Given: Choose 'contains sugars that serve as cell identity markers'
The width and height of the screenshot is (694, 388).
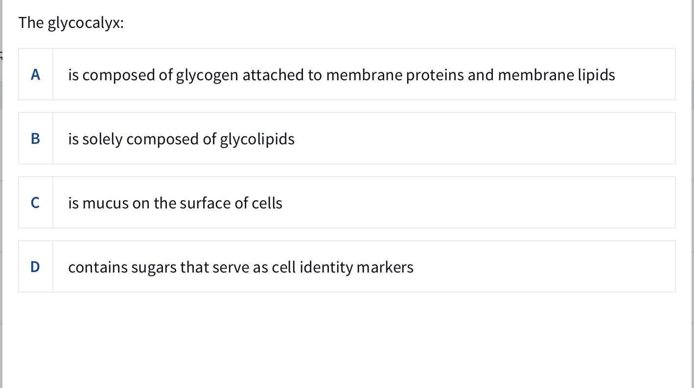Looking at the screenshot, I should click(241, 267).
